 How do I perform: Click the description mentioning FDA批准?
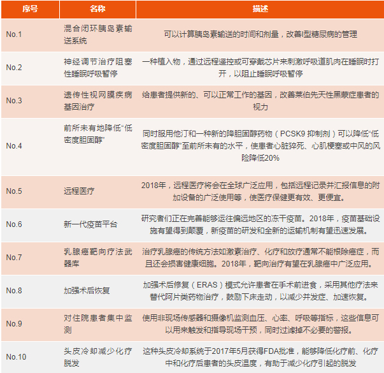(259, 356)
